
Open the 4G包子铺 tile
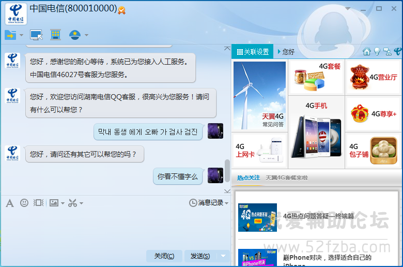point(374,151)
